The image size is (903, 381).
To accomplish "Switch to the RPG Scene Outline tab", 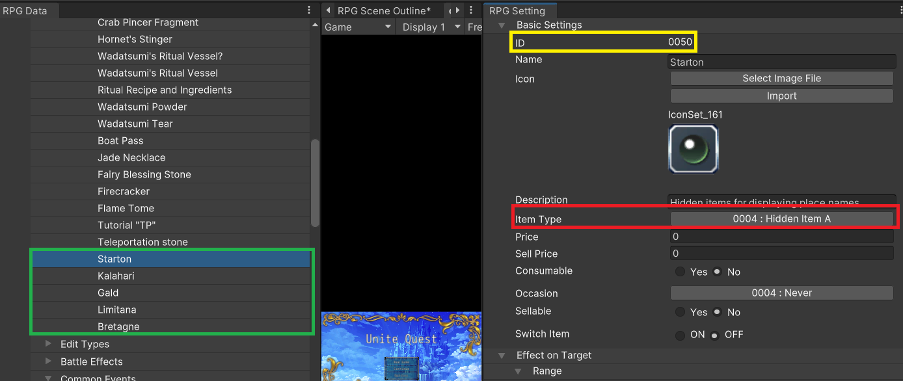I will coord(384,11).
